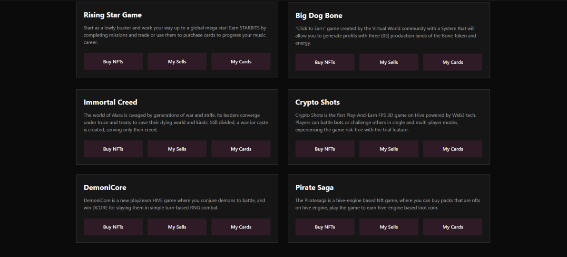Select the Crypto Shots card title
Screen dimensions: 567x257
click(317, 102)
